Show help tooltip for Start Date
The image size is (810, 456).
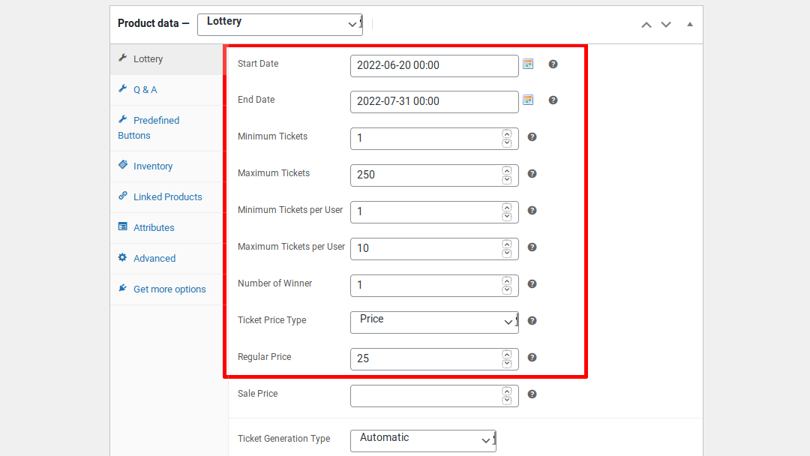click(553, 64)
